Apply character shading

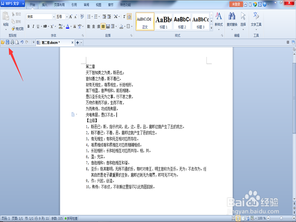coord(74,27)
